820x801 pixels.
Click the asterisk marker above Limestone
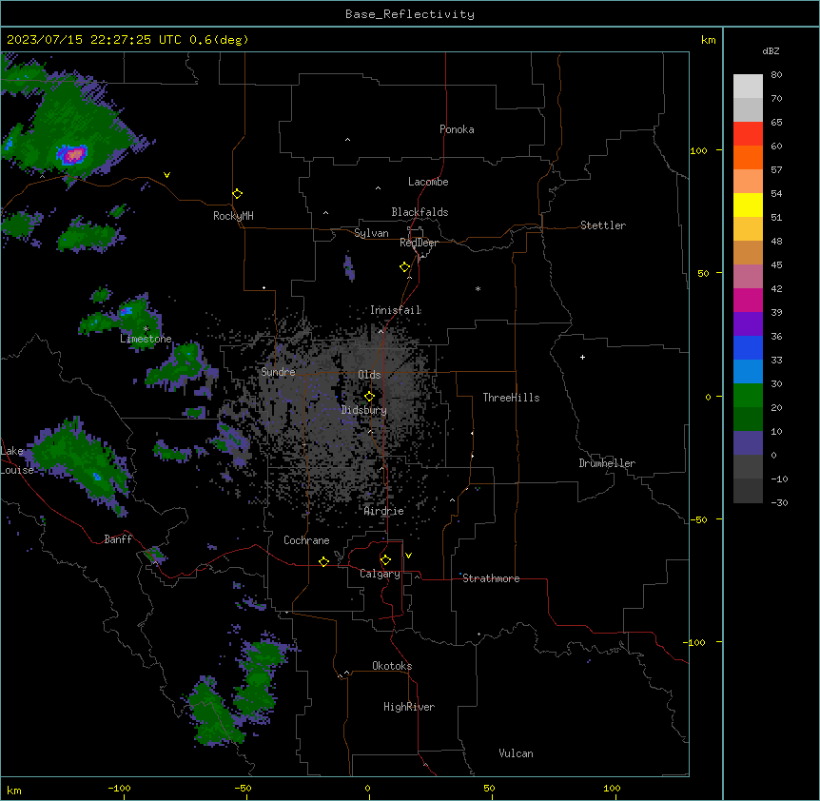[146, 329]
